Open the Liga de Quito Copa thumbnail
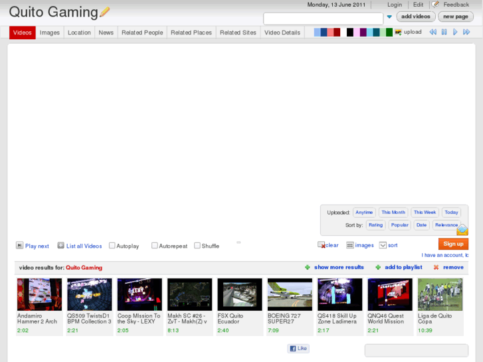Screen dimensions: 483x362 [440, 294]
